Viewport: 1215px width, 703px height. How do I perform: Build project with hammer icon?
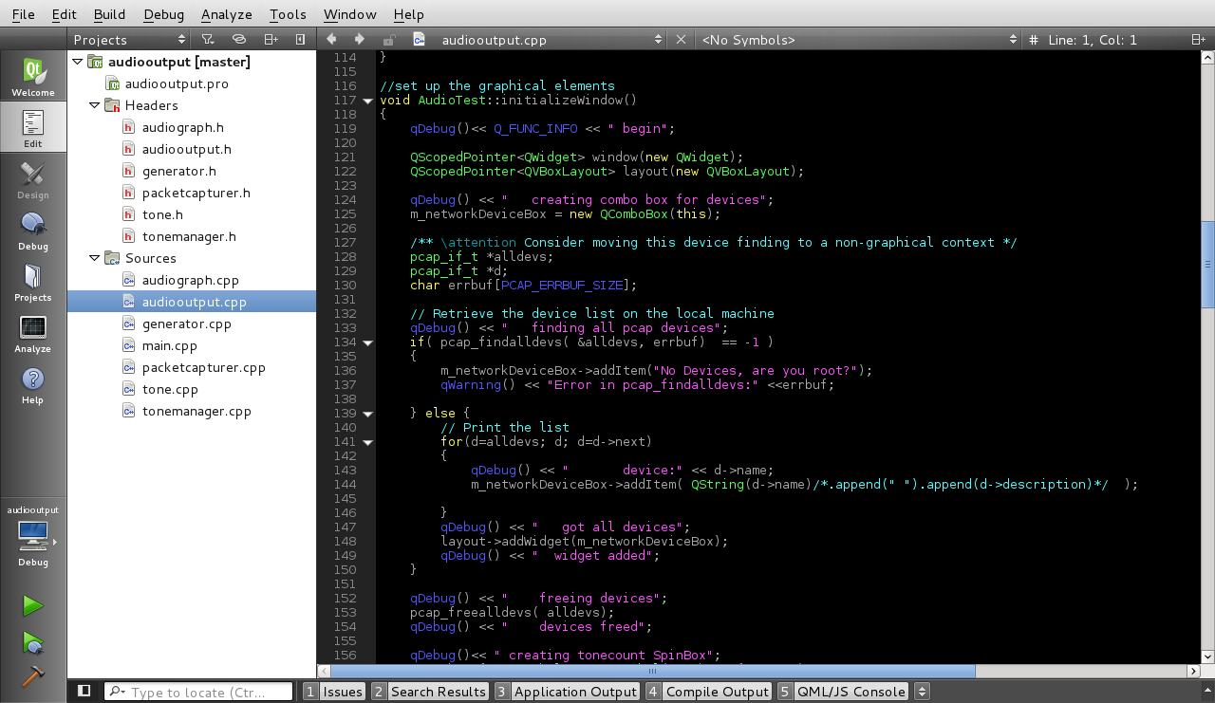33,676
